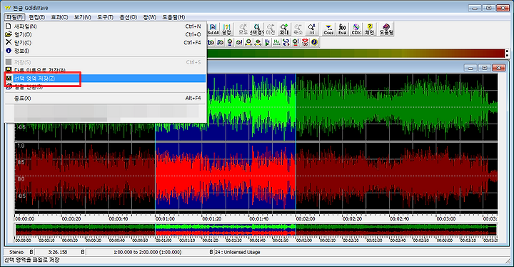Image resolution: width=514 pixels, height=267 pixels.
Task: Open the 파일(F) menu in the menu bar
Action: (x=15, y=17)
